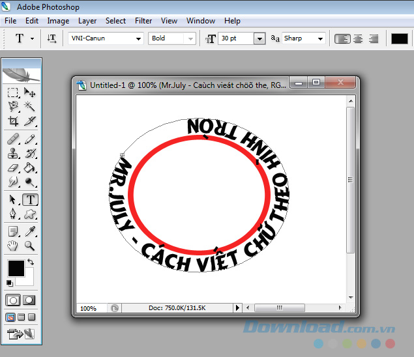Switch to Quick Mask mode

[x=29, y=300]
